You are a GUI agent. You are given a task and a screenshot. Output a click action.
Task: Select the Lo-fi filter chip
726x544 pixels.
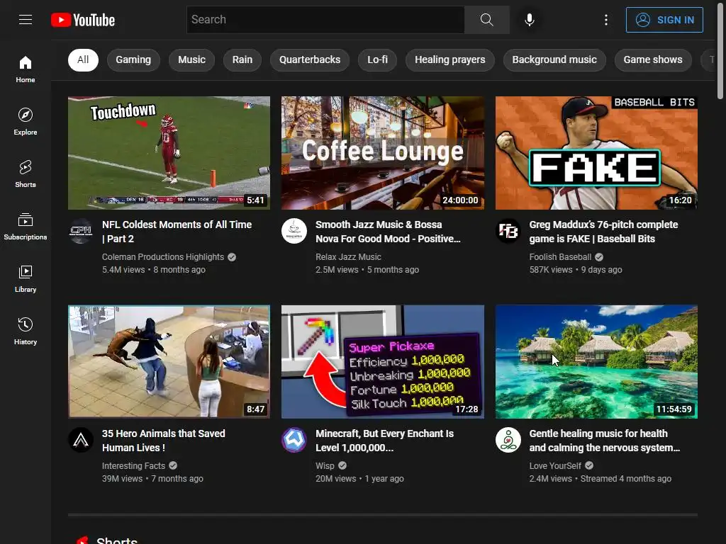pyautogui.click(x=377, y=60)
